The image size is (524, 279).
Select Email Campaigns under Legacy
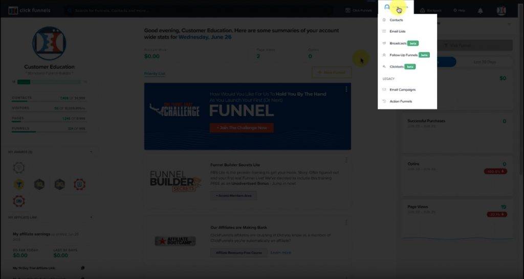402,90
